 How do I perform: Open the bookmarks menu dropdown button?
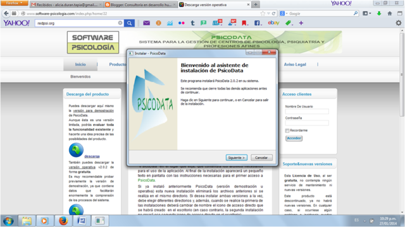pos(367,13)
